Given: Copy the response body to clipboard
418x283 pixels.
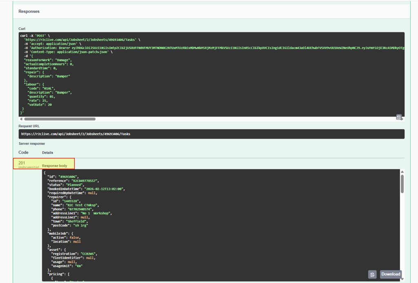Looking at the screenshot, I should pos(372,274).
